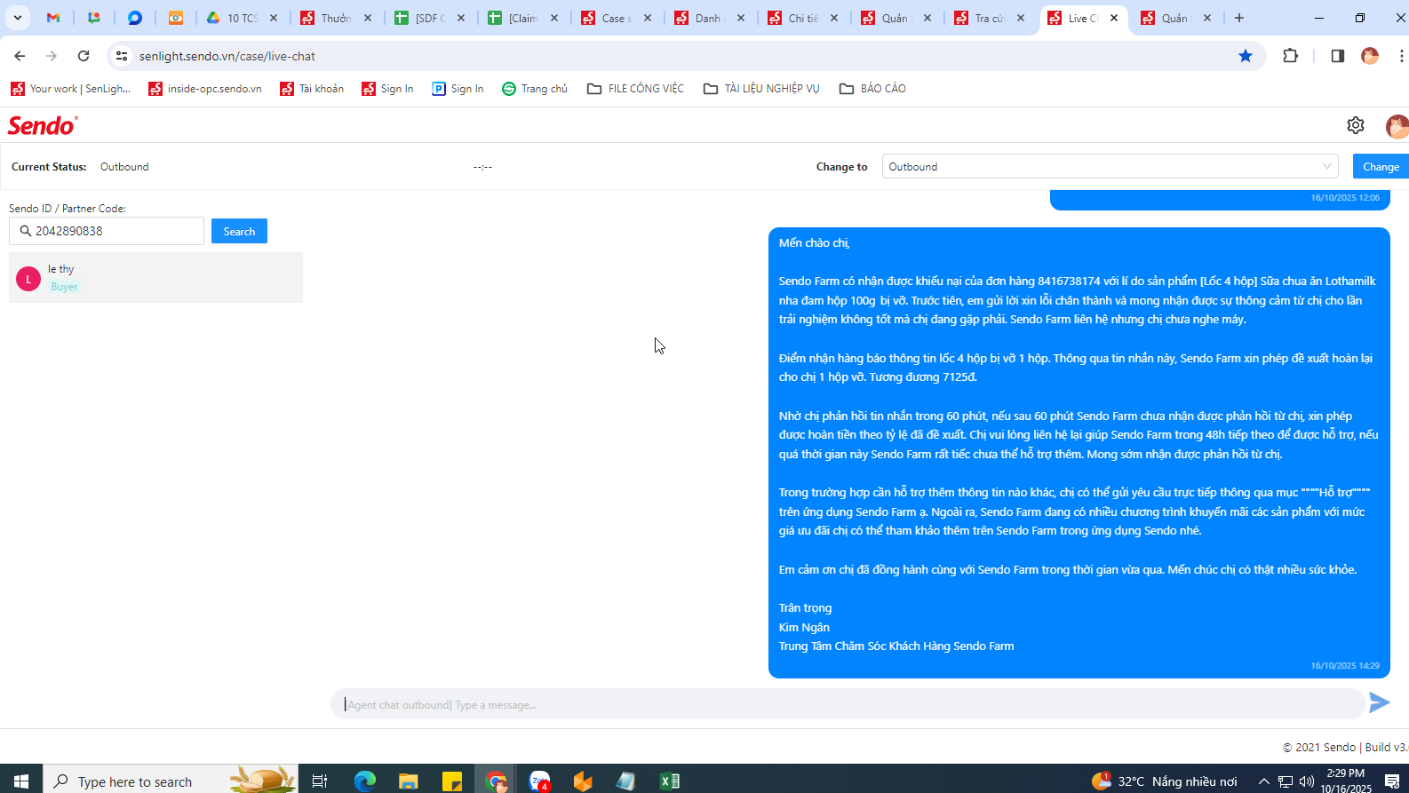Click the Windows taskbar search box
The image size is (1409, 793).
coord(171,781)
